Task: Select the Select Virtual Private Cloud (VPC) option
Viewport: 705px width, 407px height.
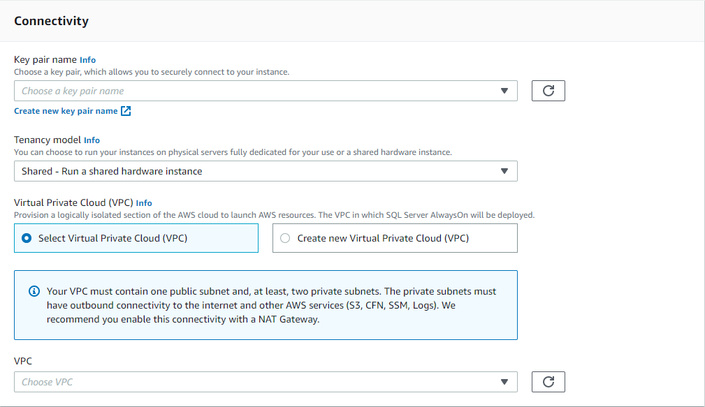Action: point(25,238)
